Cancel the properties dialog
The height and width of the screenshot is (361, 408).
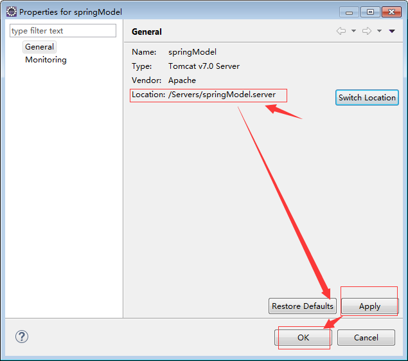point(366,338)
